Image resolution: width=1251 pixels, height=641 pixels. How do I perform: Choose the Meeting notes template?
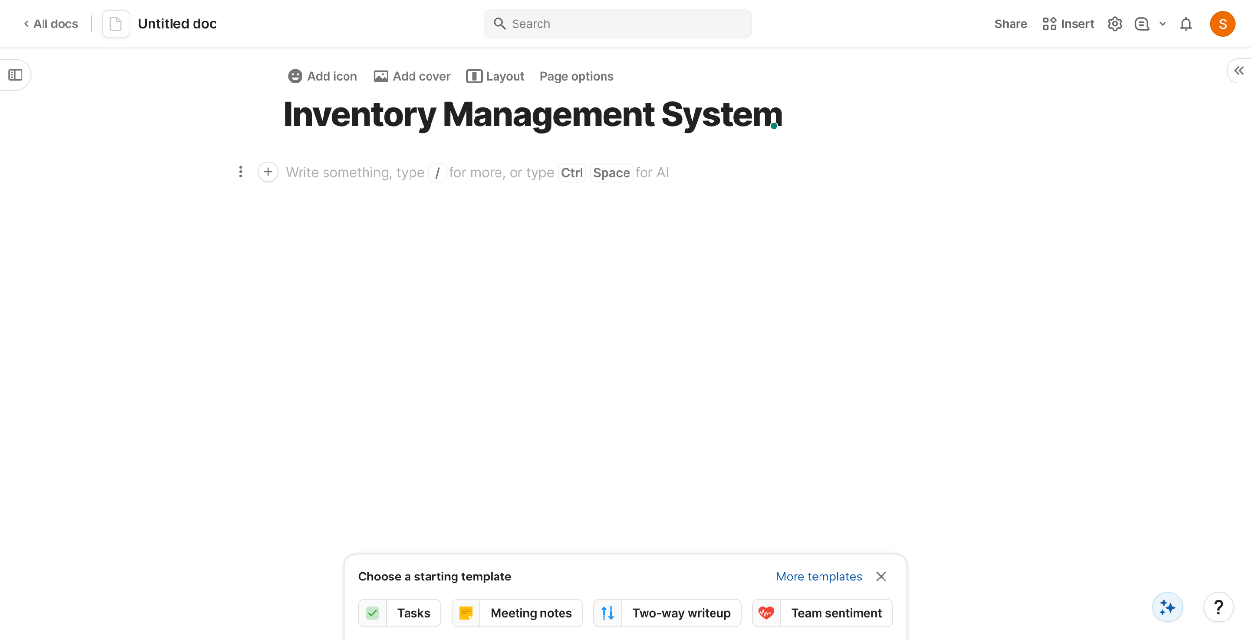[517, 613]
